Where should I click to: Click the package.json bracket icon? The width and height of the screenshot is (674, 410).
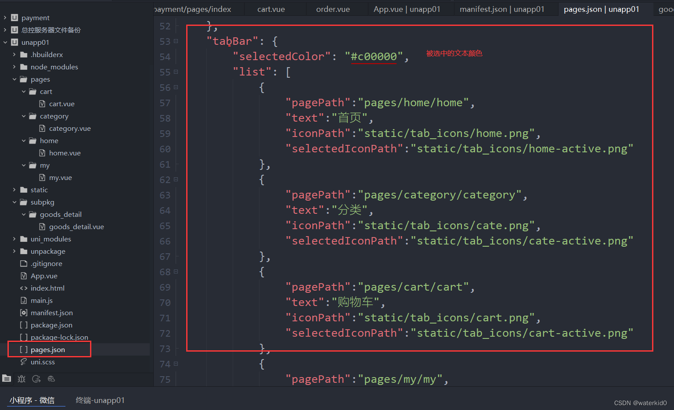coord(24,325)
